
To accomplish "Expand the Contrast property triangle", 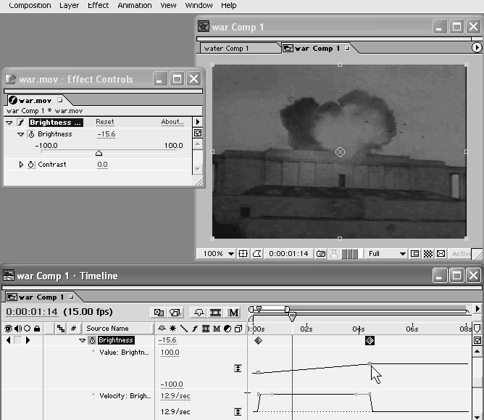I will tap(21, 165).
